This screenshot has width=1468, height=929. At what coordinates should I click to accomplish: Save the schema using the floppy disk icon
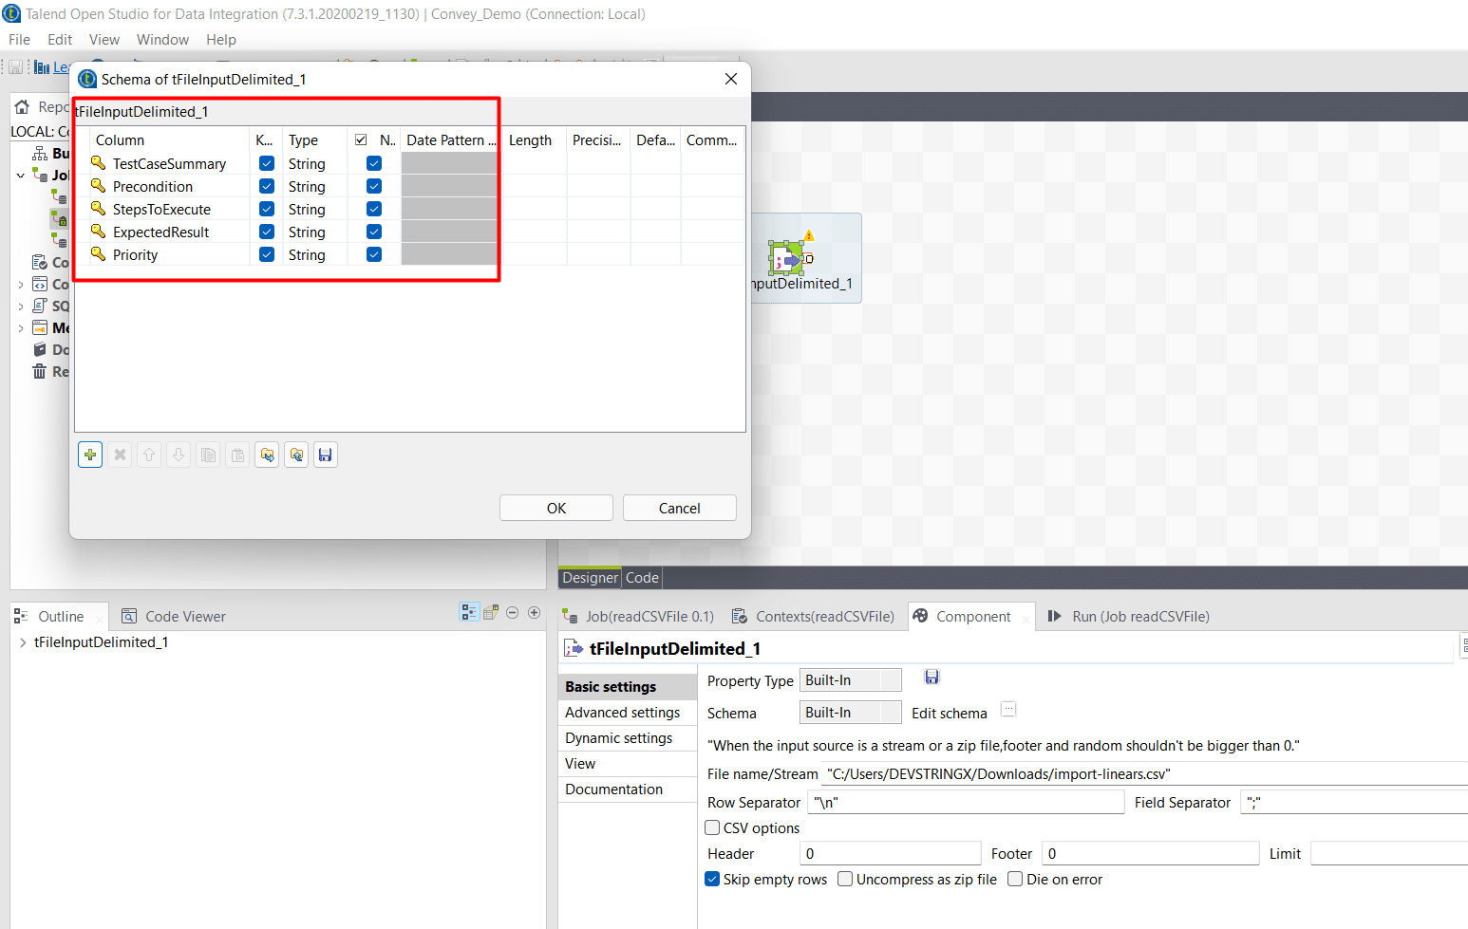coord(325,455)
